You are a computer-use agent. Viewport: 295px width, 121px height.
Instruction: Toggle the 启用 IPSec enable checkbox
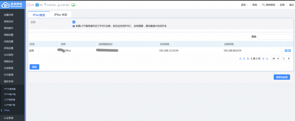click(x=74, y=22)
